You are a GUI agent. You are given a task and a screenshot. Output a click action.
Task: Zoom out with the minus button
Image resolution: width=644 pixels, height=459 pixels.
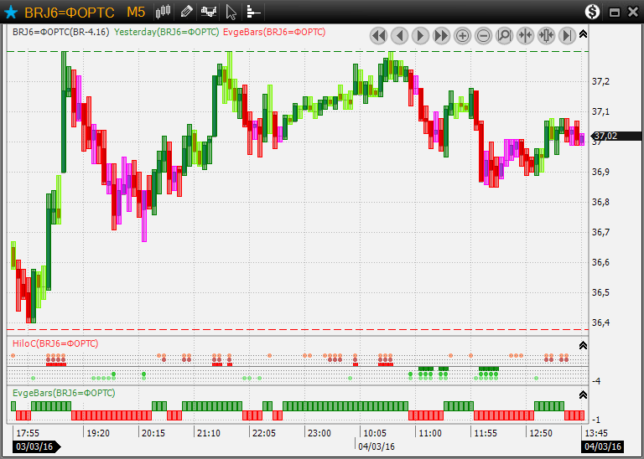tap(483, 35)
